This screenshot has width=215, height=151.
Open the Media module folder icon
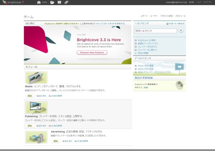(x=52, y=2)
